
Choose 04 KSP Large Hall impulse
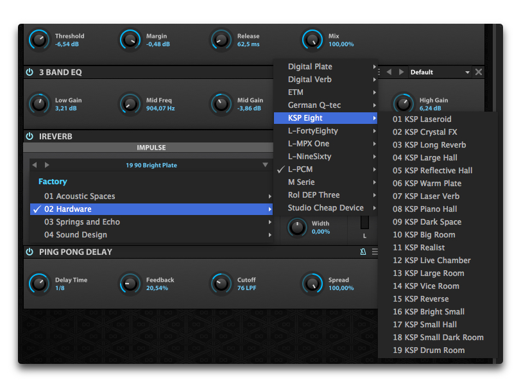pyautogui.click(x=438, y=158)
